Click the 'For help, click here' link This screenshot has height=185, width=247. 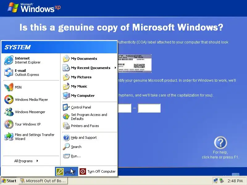tap(220, 155)
